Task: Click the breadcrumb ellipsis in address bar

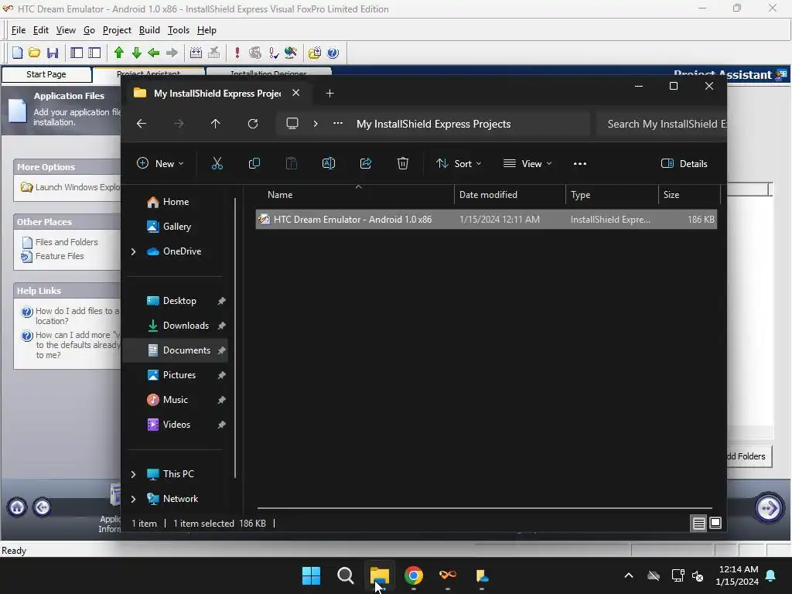Action: click(338, 124)
